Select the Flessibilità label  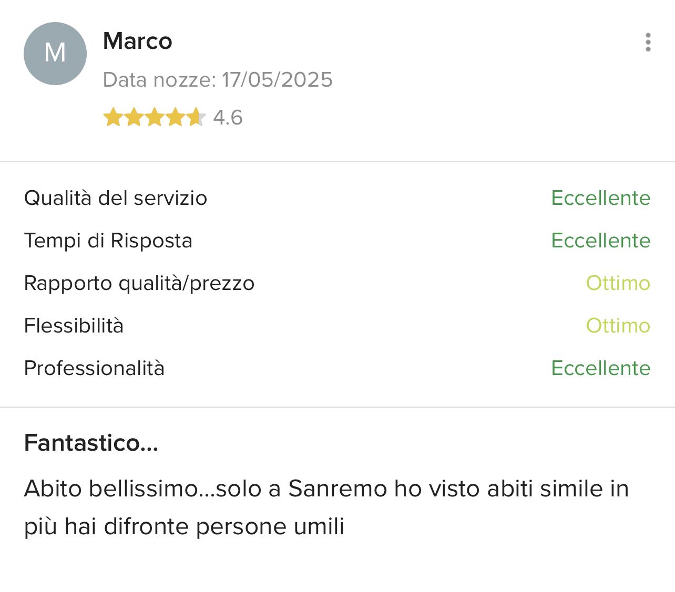pyautogui.click(x=74, y=326)
